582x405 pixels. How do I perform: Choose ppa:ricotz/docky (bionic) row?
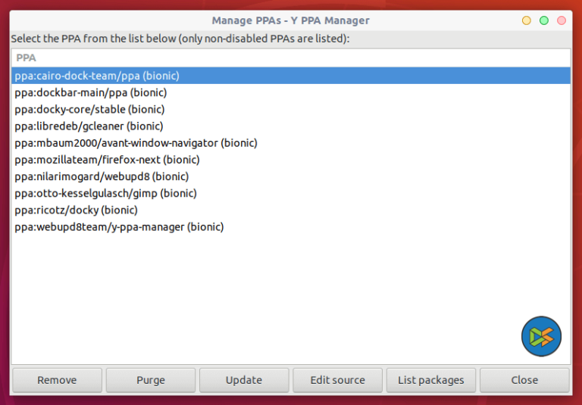[291, 210]
